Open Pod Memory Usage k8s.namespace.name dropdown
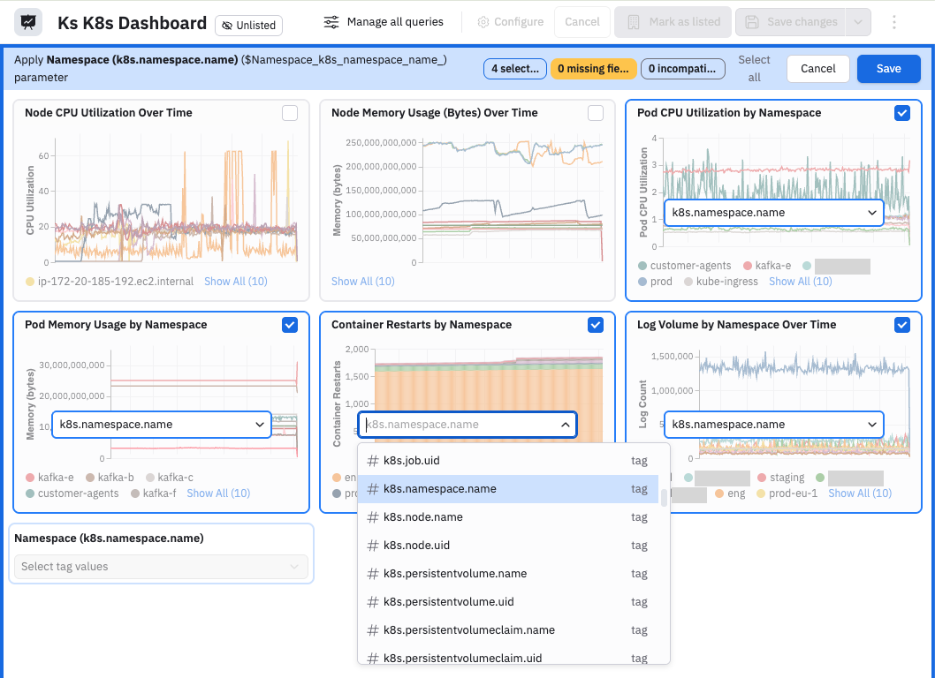Viewport: 935px width, 678px height. pyautogui.click(x=162, y=425)
